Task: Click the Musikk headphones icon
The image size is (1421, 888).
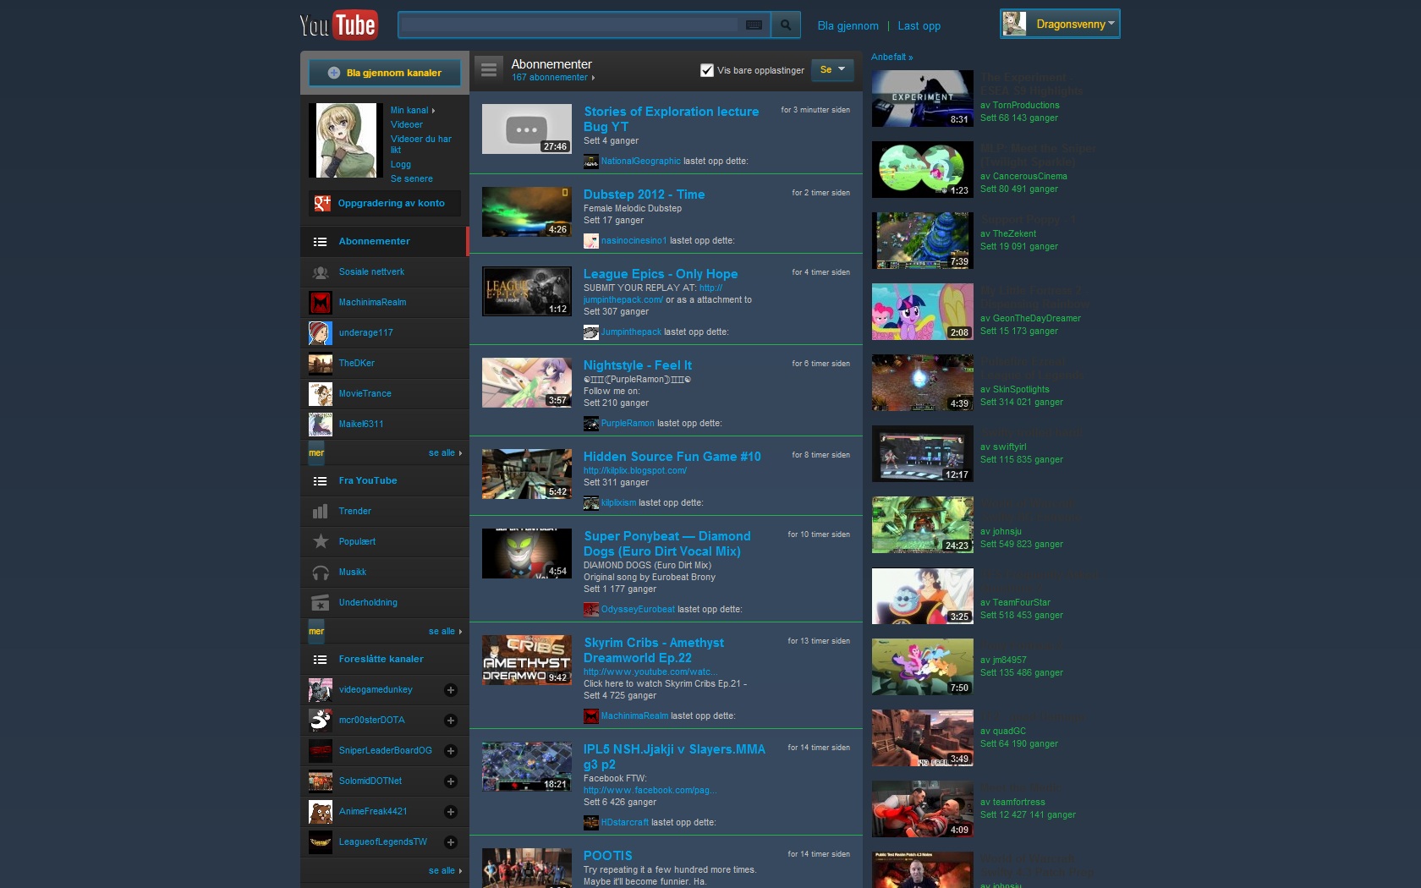Action: coord(321,573)
